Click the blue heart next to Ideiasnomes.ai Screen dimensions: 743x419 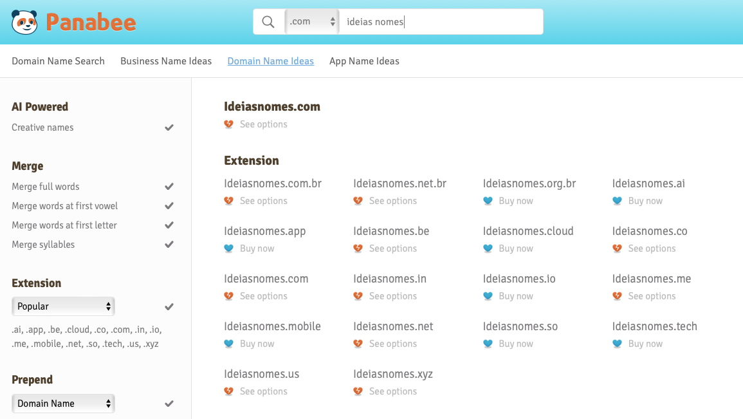pos(617,201)
